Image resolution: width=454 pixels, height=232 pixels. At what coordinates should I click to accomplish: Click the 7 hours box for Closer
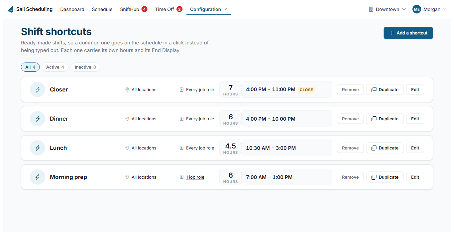[230, 89]
